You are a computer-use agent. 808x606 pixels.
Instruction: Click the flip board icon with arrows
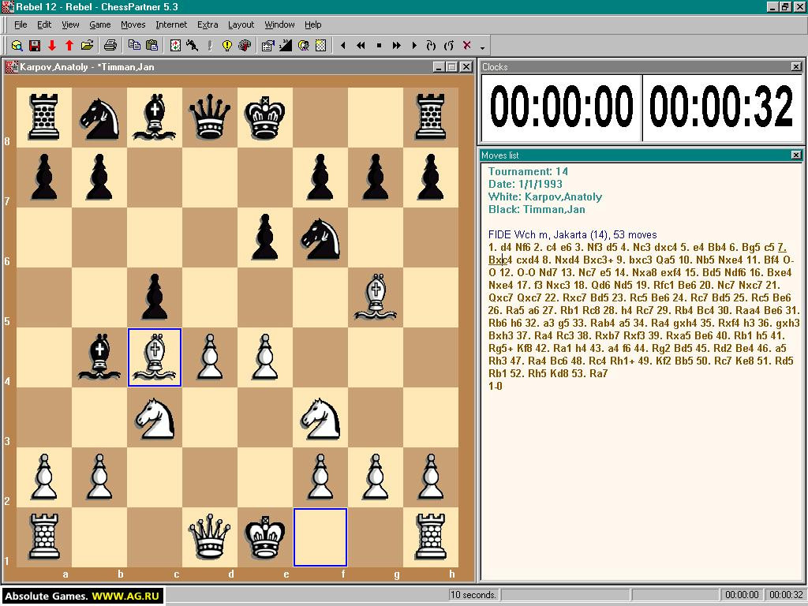[175, 45]
